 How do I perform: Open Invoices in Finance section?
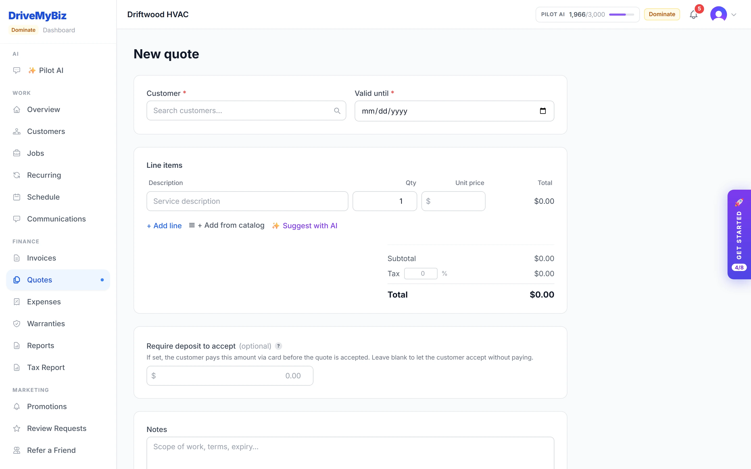(x=58, y=258)
